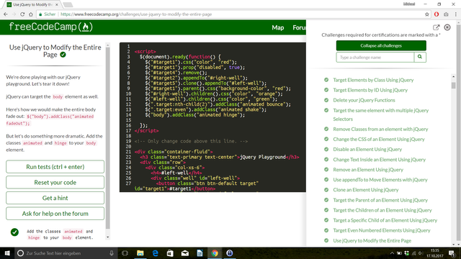461x259 pixels.
Task: Click Cortana microphone icon
Action: tap(112, 253)
